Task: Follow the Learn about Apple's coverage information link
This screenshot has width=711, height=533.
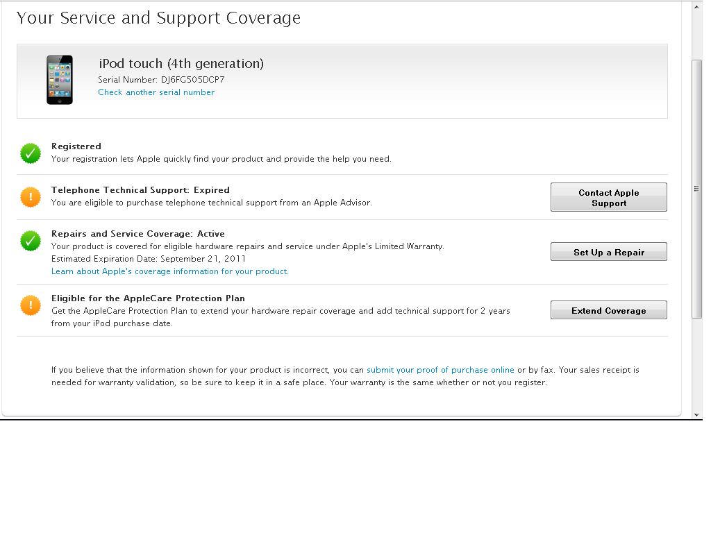Action: point(170,271)
